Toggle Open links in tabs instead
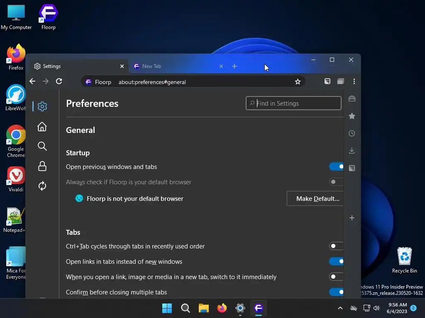The image size is (425, 318). (336, 261)
